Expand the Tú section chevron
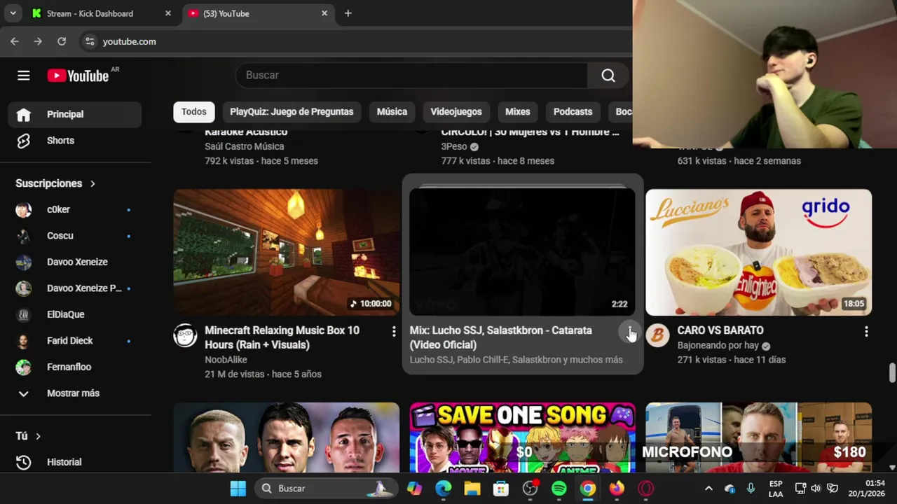Viewport: 897px width, 504px height. pyautogui.click(x=38, y=436)
